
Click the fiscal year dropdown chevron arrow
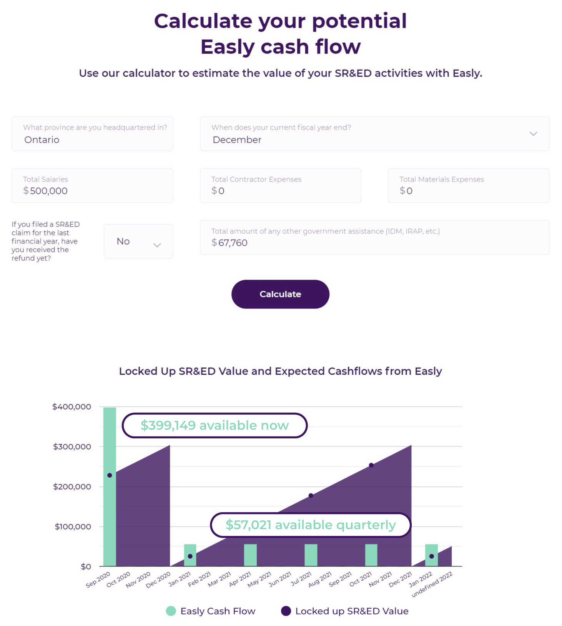coord(534,134)
